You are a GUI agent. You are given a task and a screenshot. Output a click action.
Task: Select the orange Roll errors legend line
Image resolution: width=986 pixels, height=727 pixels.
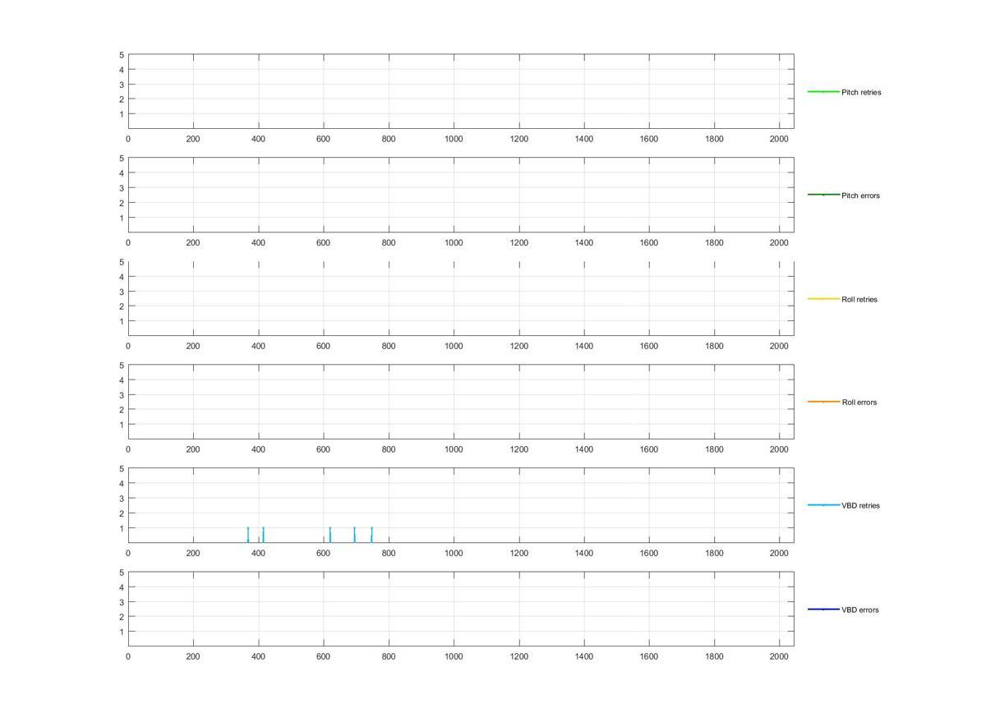tap(823, 402)
